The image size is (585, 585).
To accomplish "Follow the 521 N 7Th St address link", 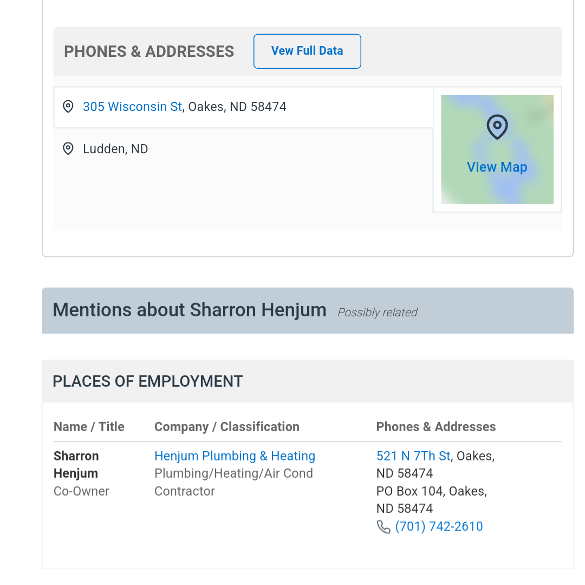I will (x=413, y=456).
